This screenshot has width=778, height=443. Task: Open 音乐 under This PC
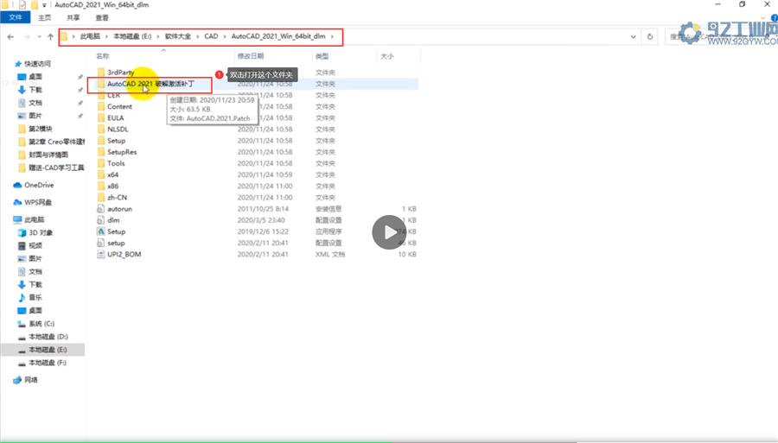[35, 297]
